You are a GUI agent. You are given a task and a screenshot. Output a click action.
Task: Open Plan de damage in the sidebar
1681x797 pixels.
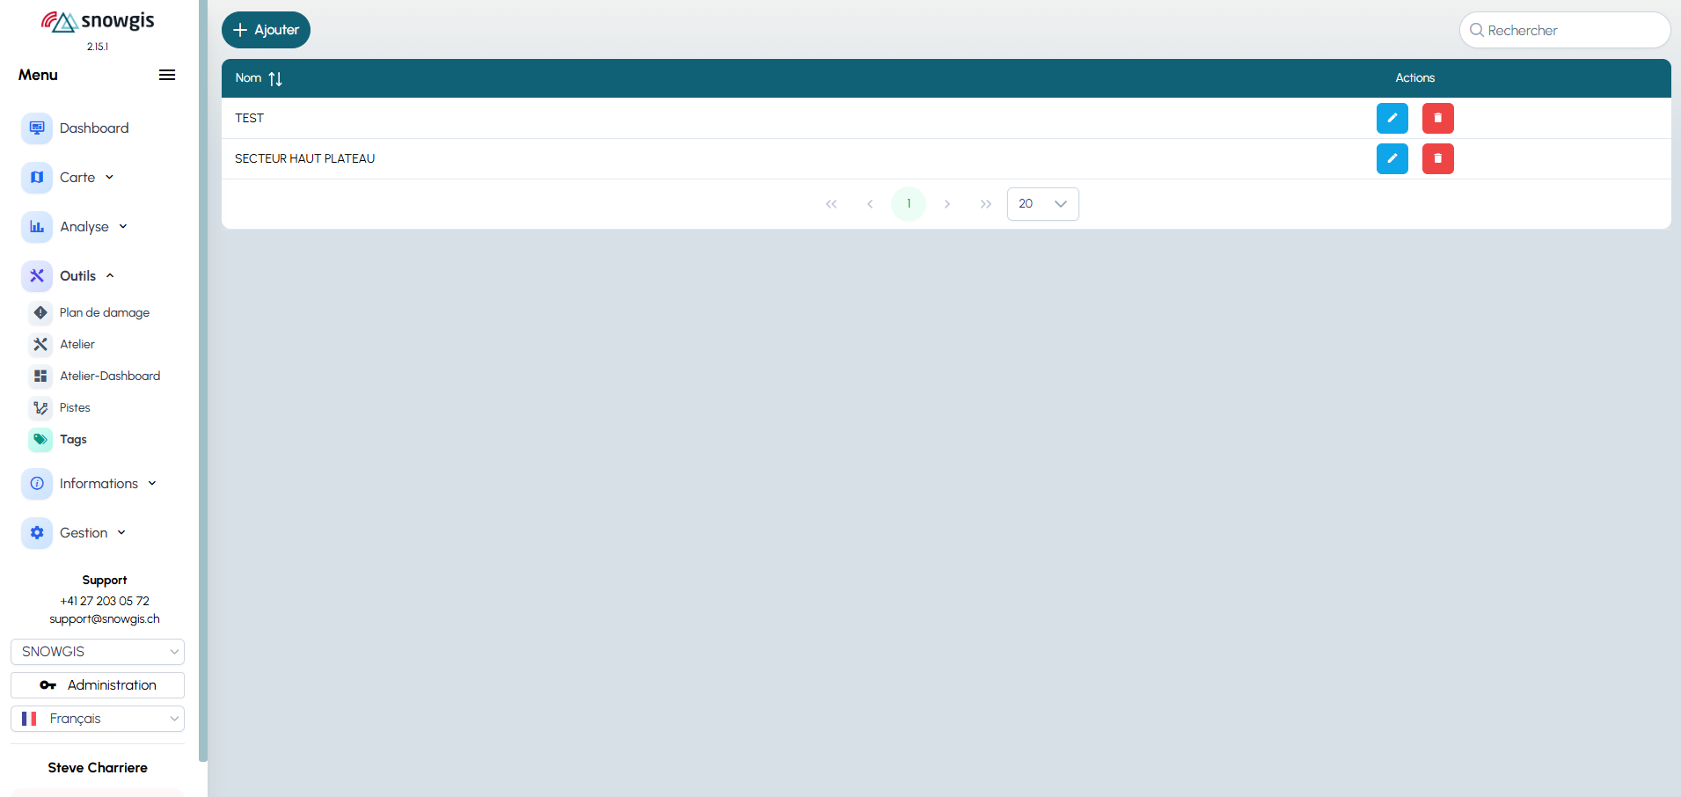(104, 312)
